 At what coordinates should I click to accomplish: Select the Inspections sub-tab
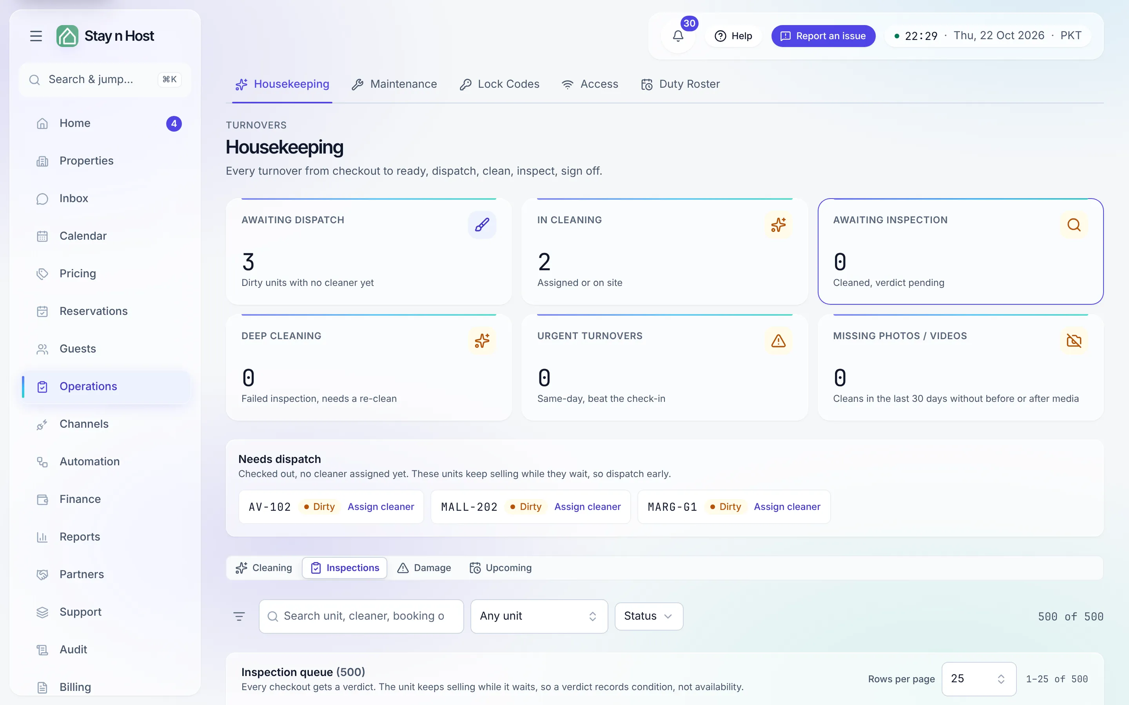(x=344, y=568)
